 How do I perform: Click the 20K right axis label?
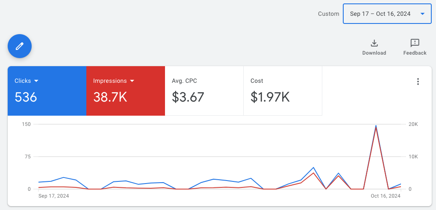point(414,124)
